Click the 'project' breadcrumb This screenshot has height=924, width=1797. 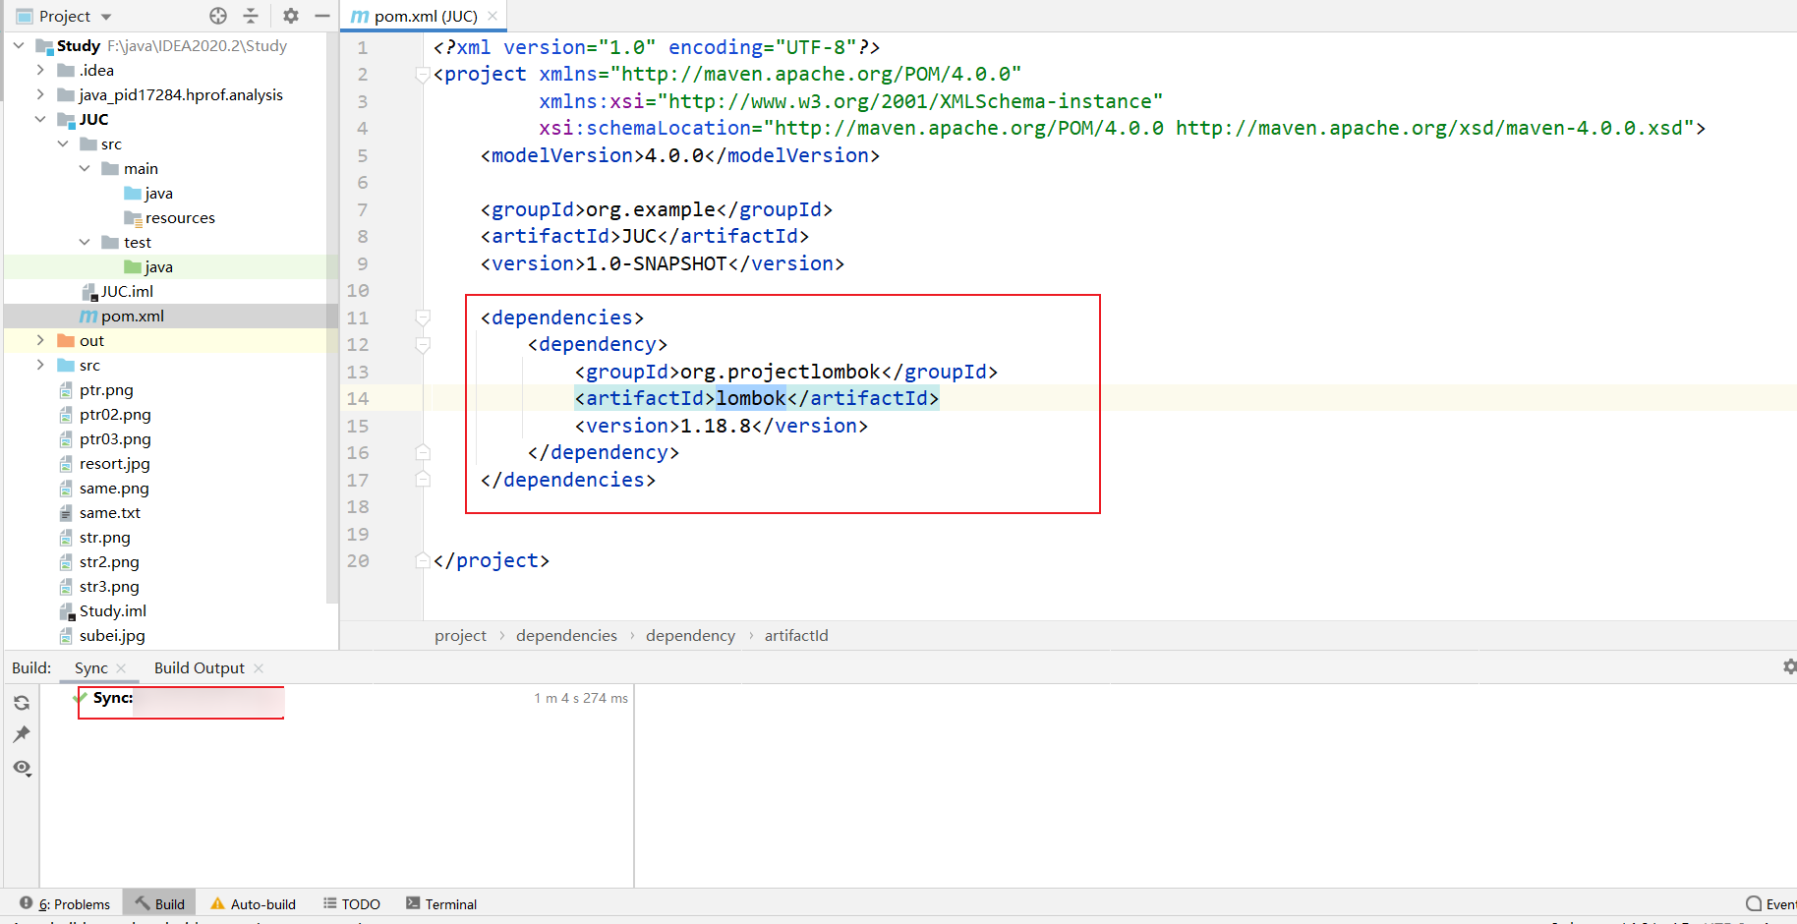(x=460, y=635)
